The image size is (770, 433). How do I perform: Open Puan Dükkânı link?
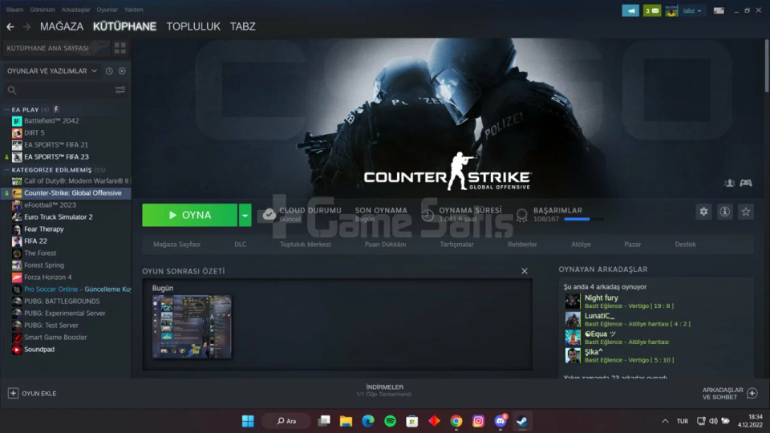386,245
